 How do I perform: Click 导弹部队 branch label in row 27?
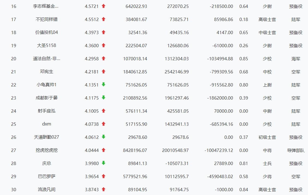(x=296, y=150)
